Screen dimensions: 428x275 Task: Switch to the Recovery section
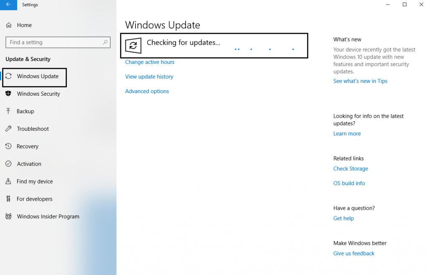pos(28,146)
